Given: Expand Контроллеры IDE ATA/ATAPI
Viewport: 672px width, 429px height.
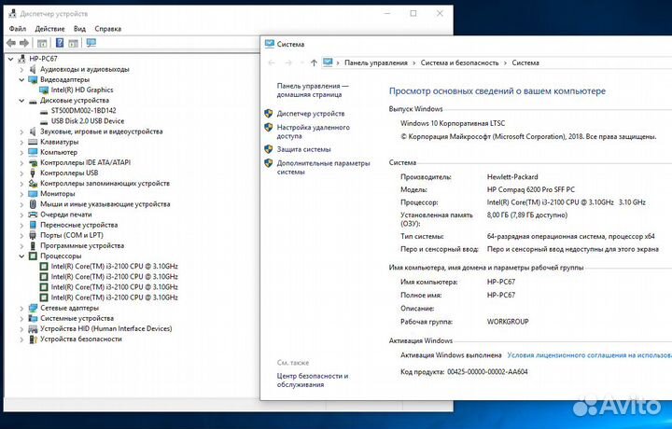Looking at the screenshot, I should [x=21, y=162].
